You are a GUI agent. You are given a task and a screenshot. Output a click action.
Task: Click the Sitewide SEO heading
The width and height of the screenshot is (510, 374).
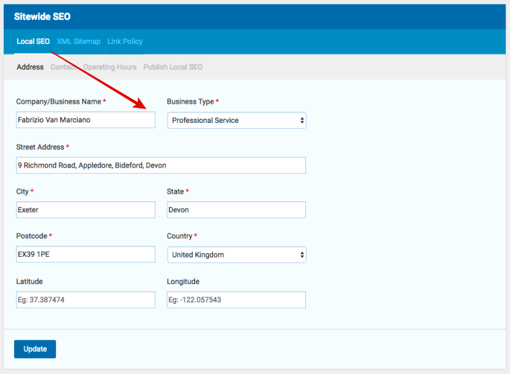(42, 17)
